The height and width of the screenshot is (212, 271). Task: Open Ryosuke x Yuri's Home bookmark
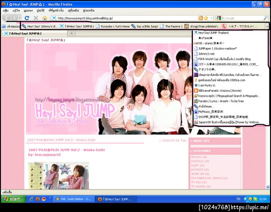click(x=113, y=27)
